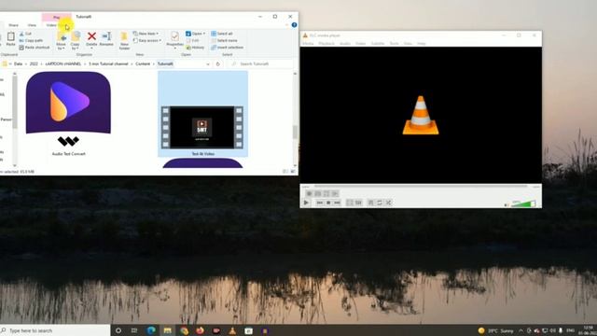The image size is (597, 336).
Task: Open the address bar history dropdown
Action: pos(208,64)
